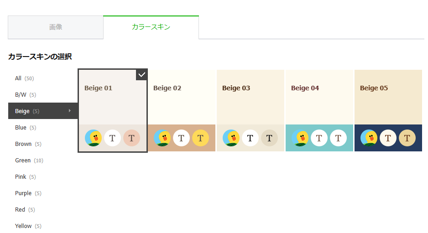Click the Sally chick avatar in Beige 01
Image resolution: width=428 pixels, height=233 pixels.
coord(94,138)
